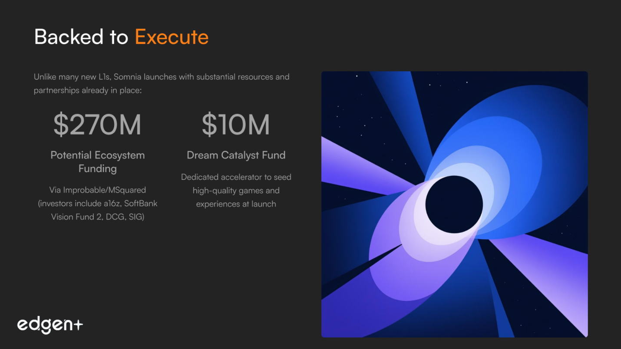
Task: Select the $270M figure
Action: [x=97, y=125]
